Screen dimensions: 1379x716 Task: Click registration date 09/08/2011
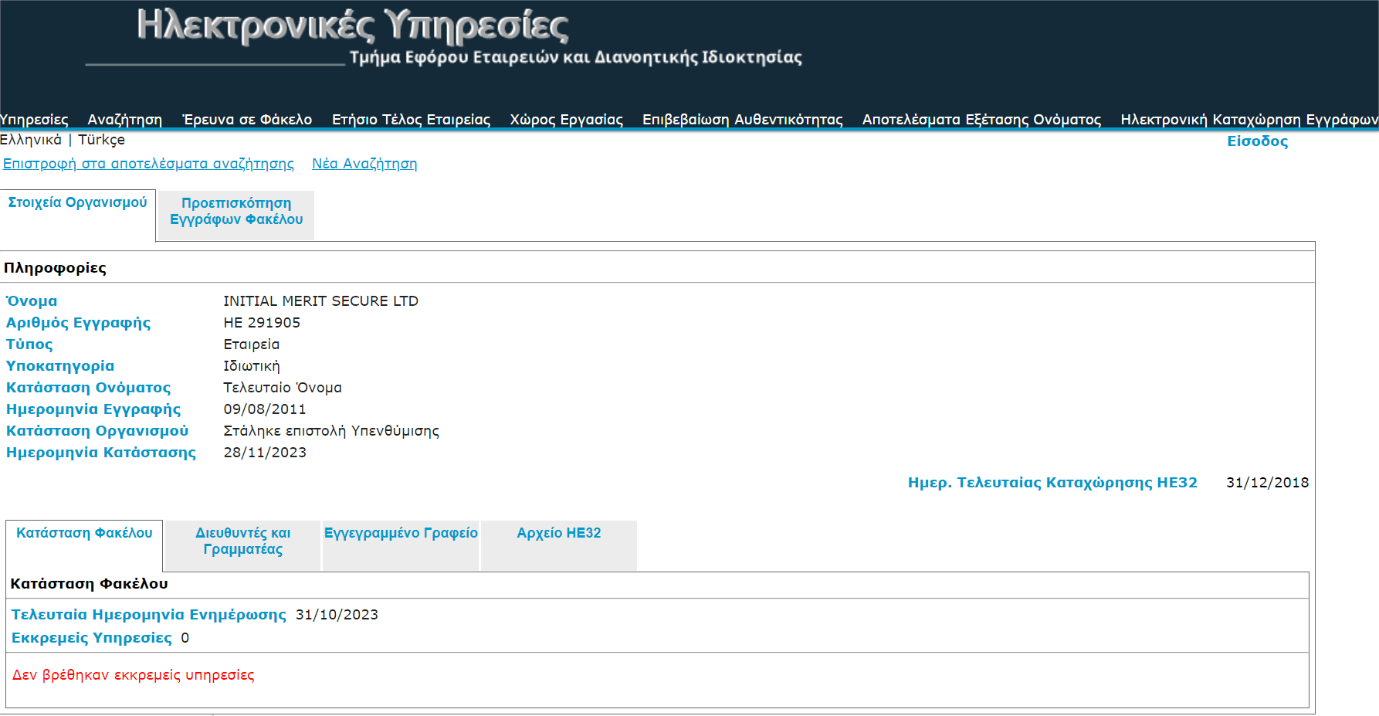(265, 409)
